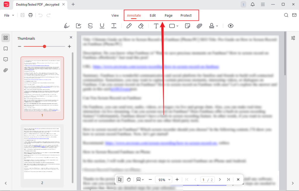299x191 pixels.
Task: Enable the Hand panning tool
Action: point(129,179)
